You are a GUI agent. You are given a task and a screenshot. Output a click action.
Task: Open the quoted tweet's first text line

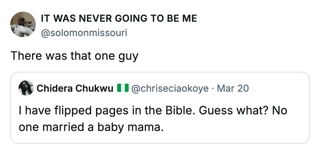[153, 111]
